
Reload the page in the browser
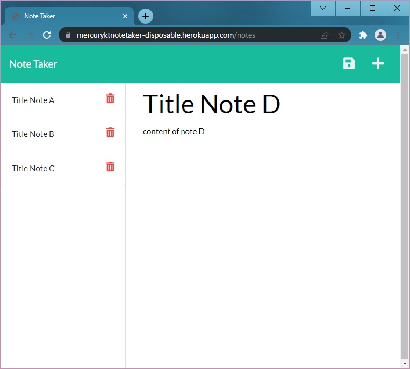click(x=47, y=35)
